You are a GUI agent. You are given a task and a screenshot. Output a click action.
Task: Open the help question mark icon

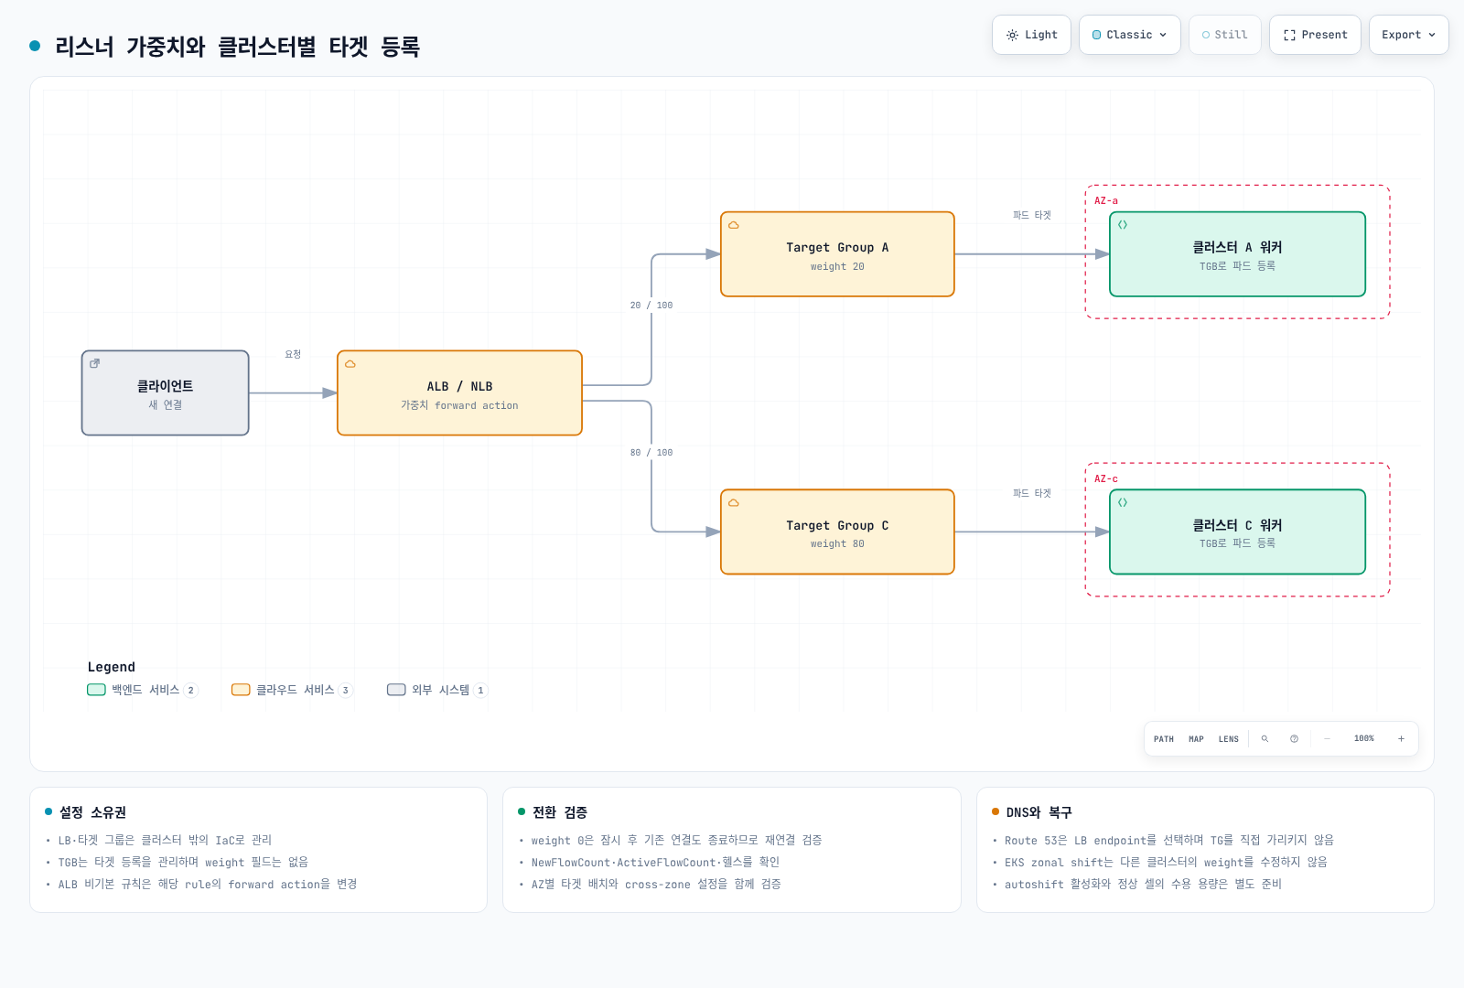click(x=1294, y=739)
